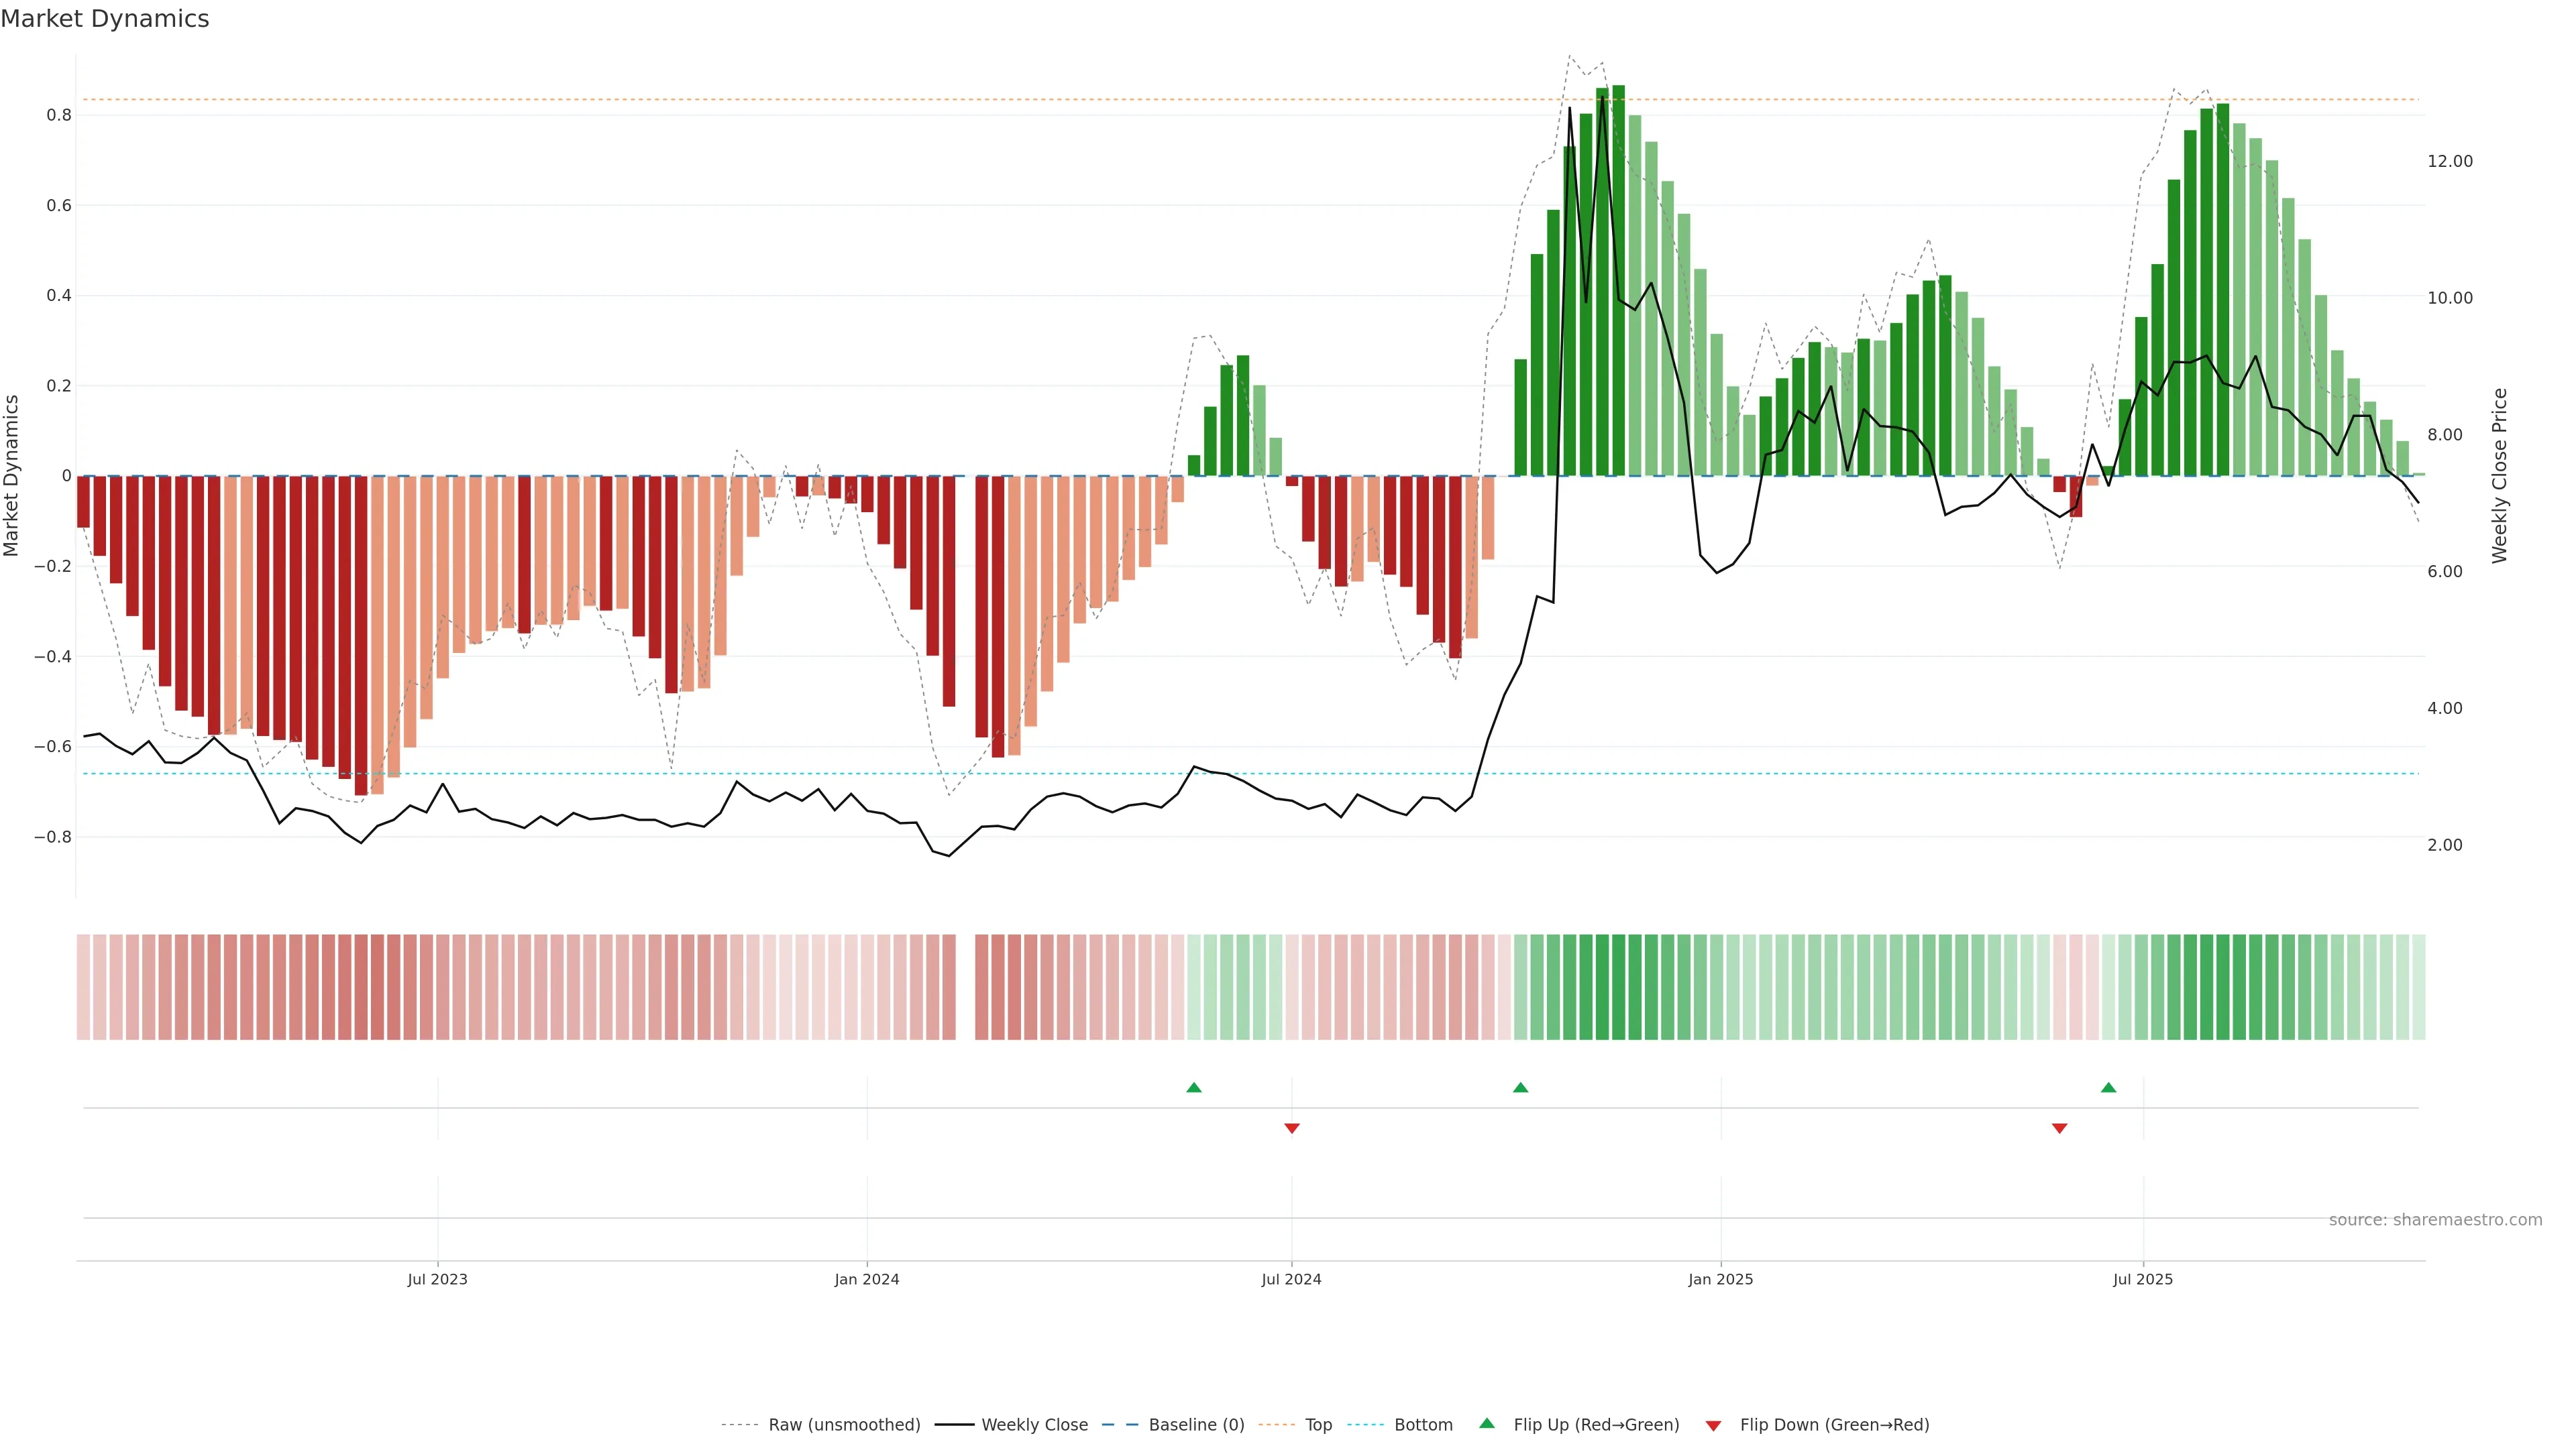Click the Flip Down marker before Jul 2025
Screen dimensions: 2576x1448
tap(2059, 1128)
